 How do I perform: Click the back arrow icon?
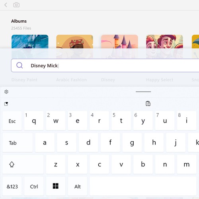point(6,5)
